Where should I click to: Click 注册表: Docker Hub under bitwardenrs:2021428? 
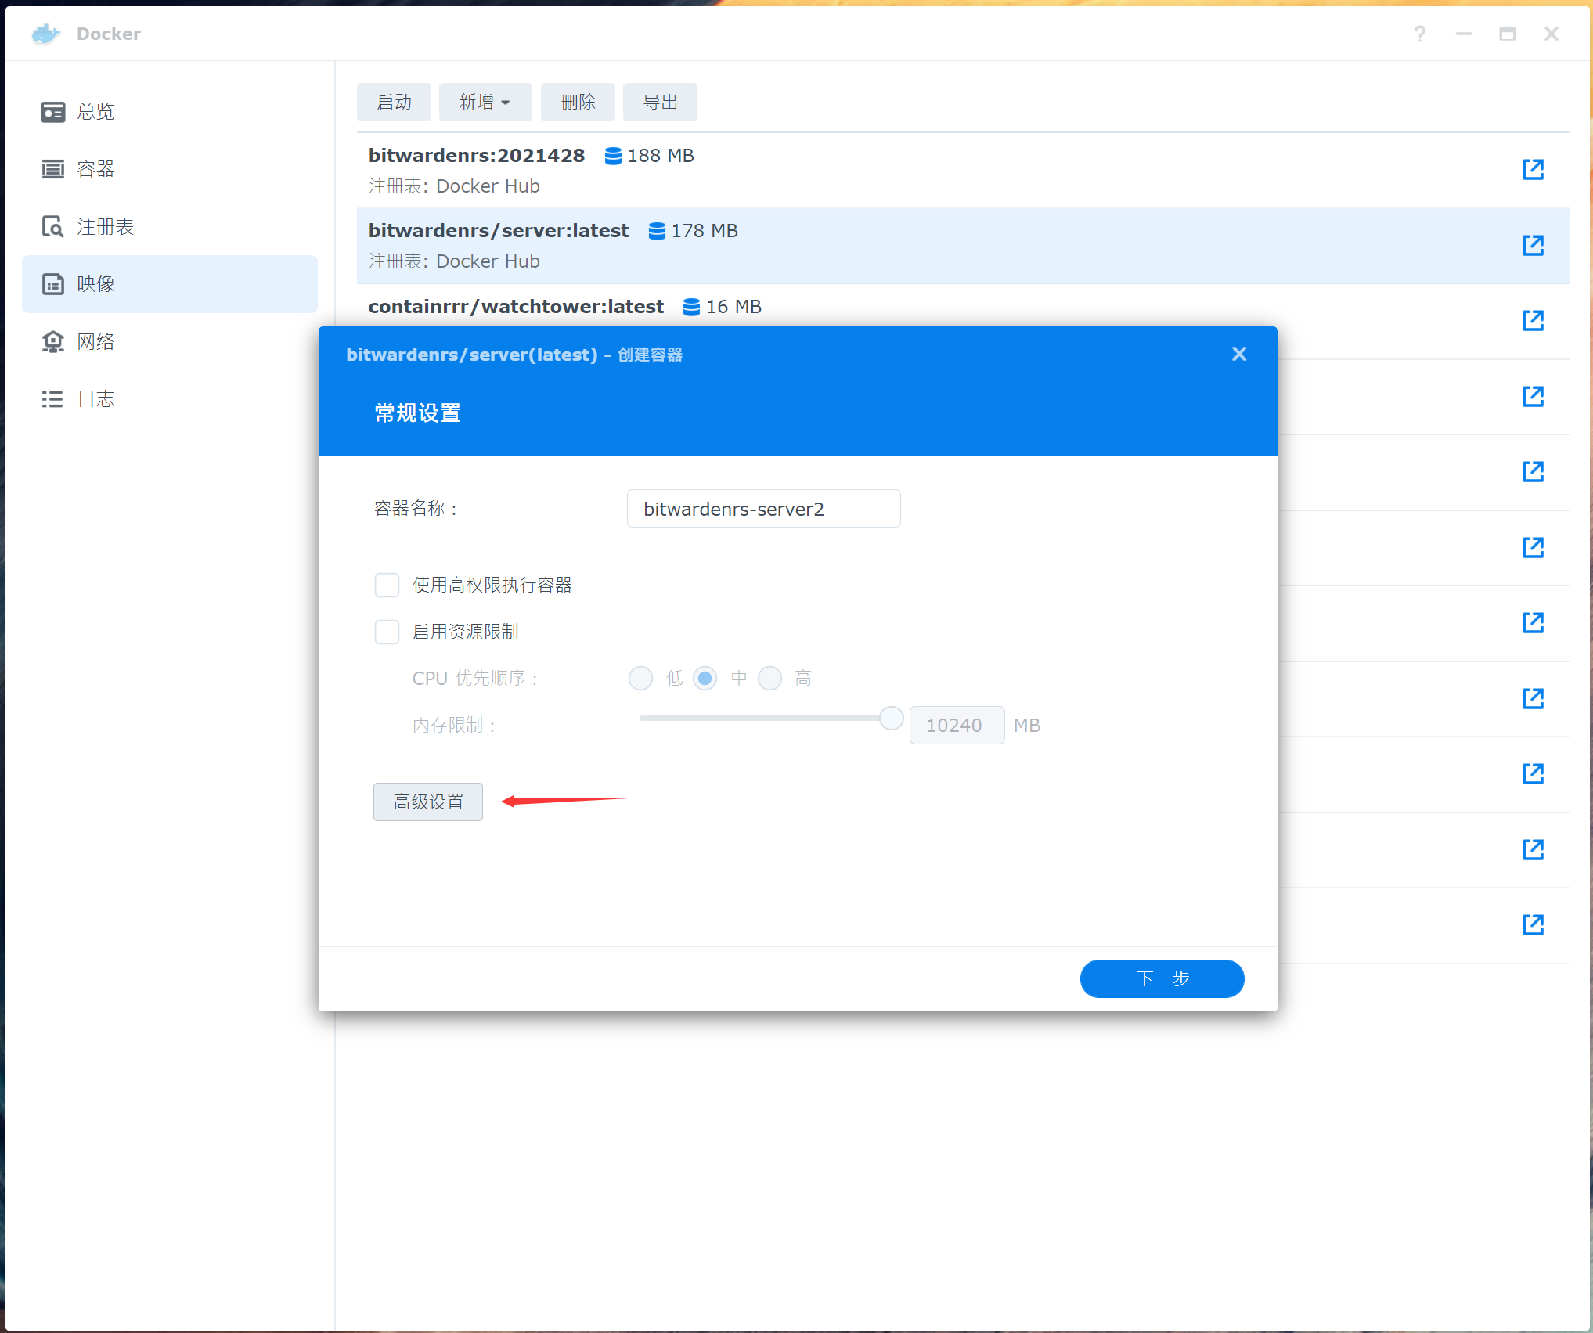[x=454, y=186]
